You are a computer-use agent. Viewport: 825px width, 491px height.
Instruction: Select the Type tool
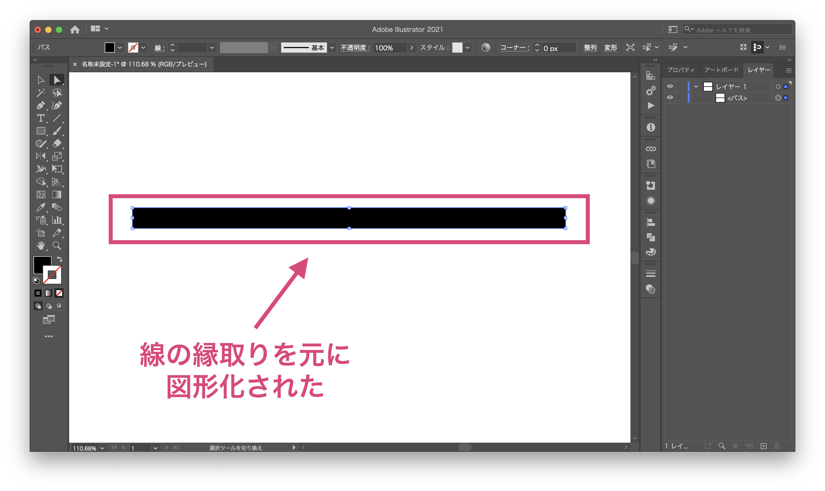coord(41,118)
